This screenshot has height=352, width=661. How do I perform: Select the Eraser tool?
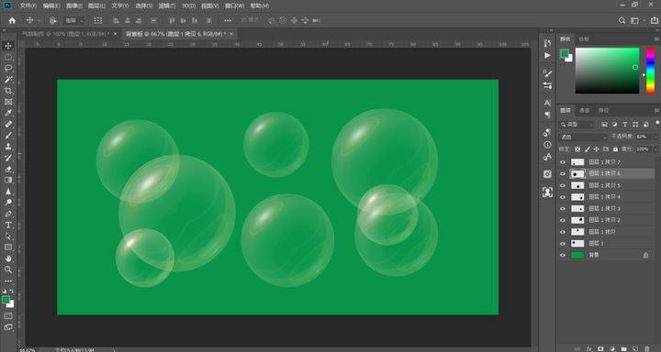tap(8, 169)
